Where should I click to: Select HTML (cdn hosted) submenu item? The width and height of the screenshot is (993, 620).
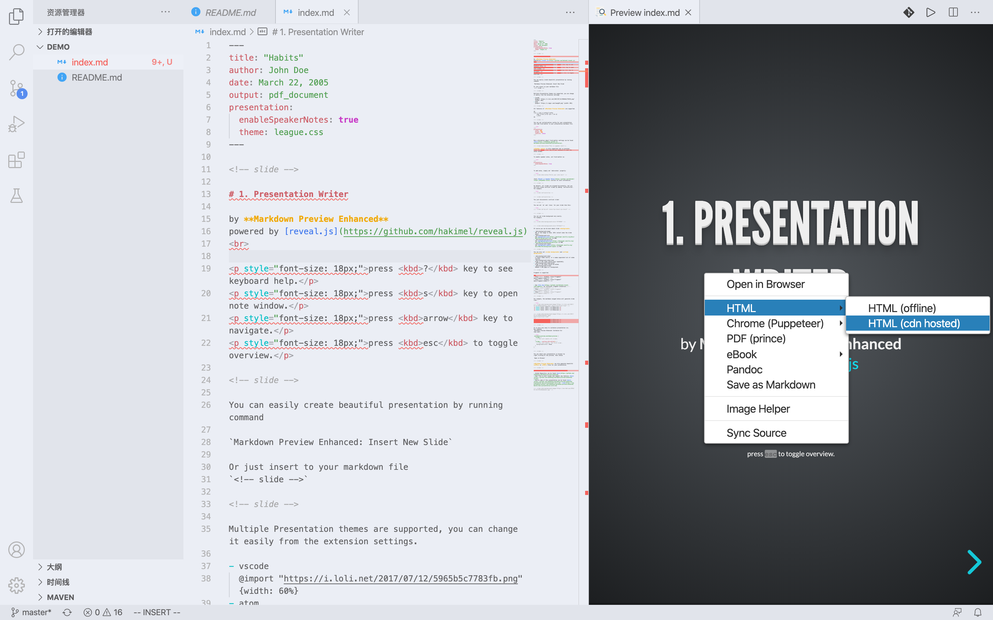(x=917, y=323)
